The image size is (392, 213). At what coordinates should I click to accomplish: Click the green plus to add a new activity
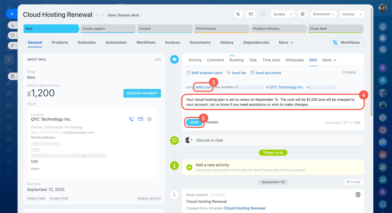point(189,167)
